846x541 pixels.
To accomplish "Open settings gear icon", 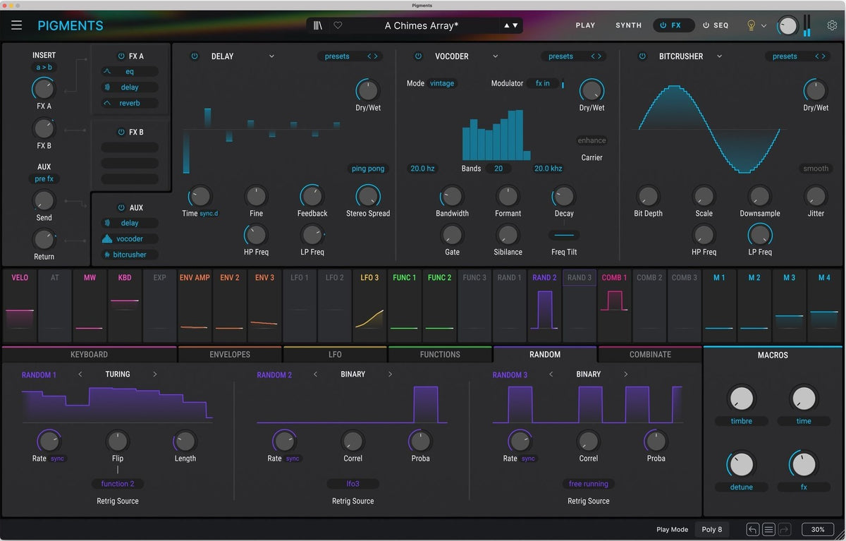I will click(x=833, y=25).
